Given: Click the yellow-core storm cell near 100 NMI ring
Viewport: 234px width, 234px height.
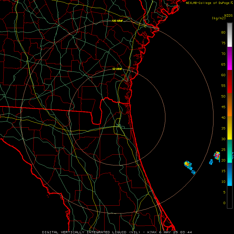Looking at the screenshot, I should (x=187, y=165).
